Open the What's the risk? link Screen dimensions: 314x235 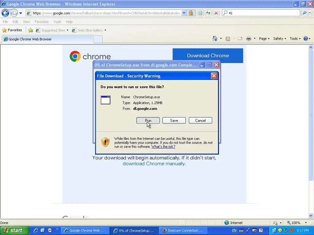click(163, 147)
